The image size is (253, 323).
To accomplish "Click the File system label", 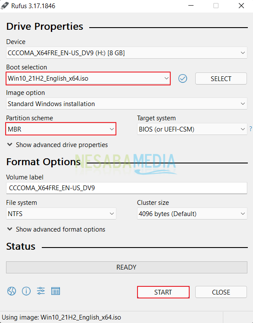I will tap(22, 203).
